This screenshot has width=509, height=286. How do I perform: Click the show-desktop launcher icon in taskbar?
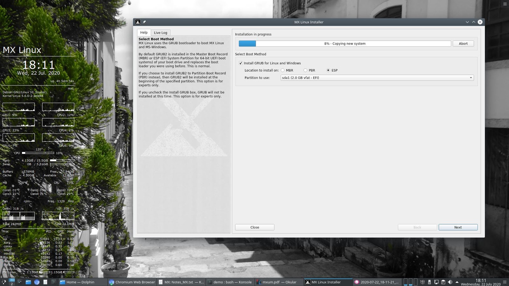pos(19,282)
